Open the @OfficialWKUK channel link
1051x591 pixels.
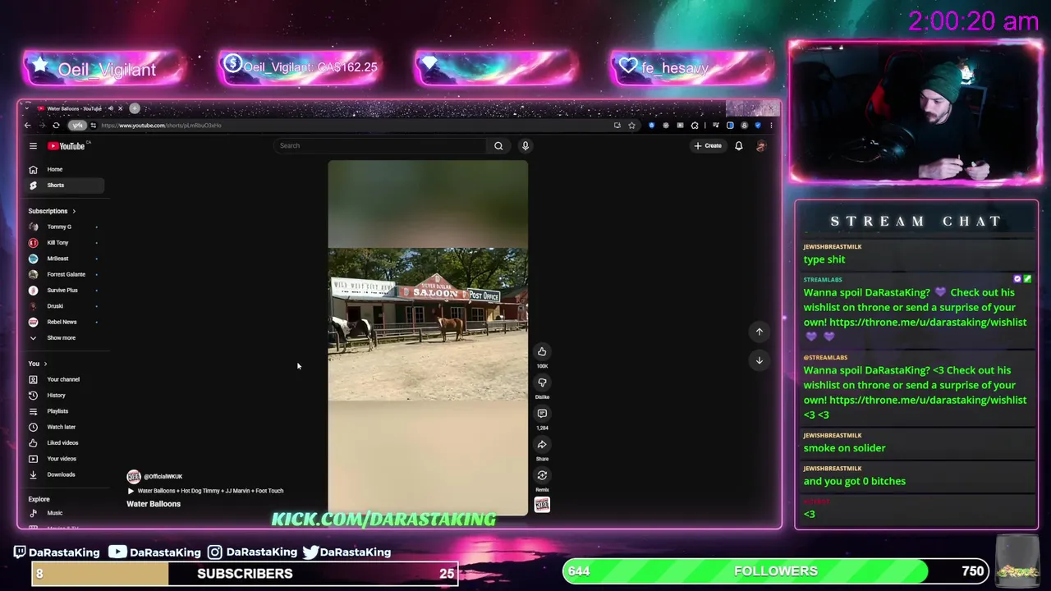[163, 477]
